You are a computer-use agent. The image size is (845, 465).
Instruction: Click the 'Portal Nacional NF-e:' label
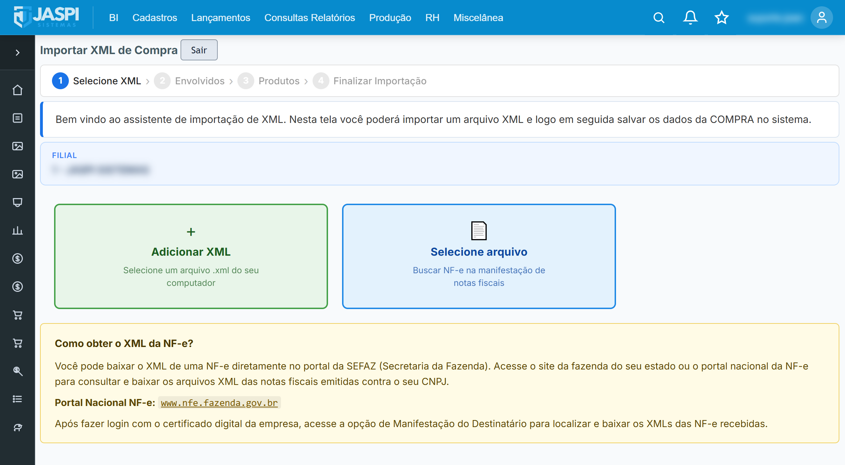coord(105,403)
